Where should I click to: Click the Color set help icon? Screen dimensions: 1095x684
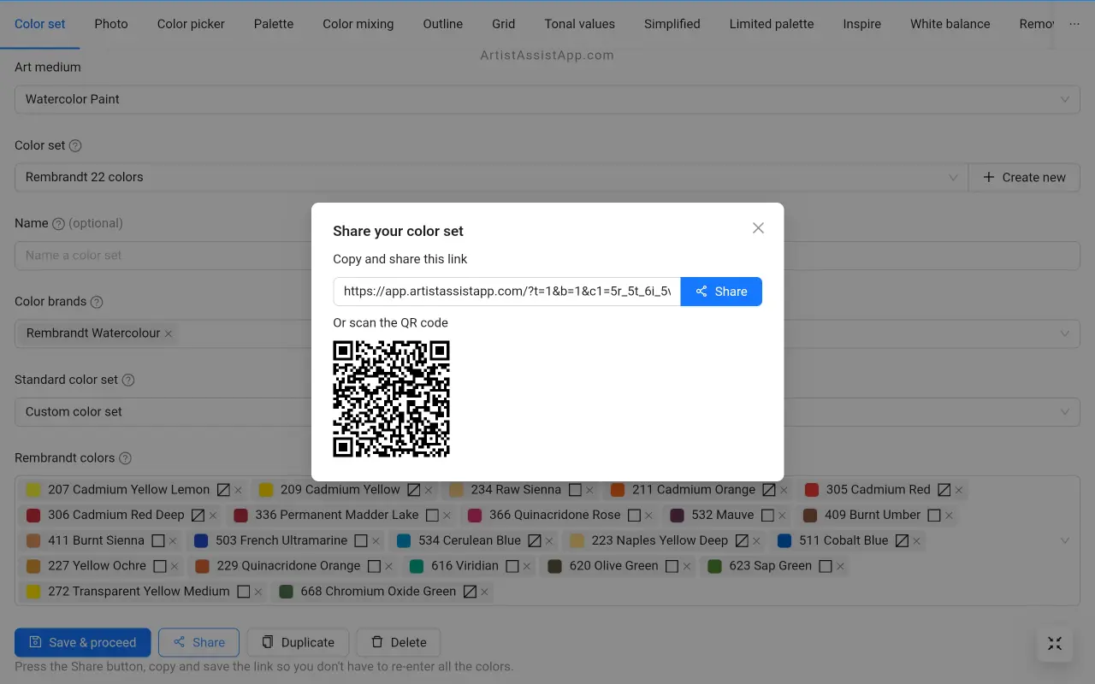coord(75,145)
